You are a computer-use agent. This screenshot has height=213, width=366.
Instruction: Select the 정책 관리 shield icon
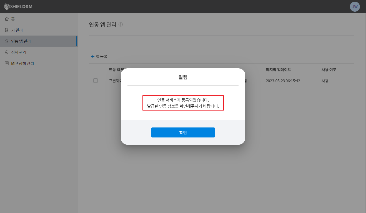[x=6, y=52]
